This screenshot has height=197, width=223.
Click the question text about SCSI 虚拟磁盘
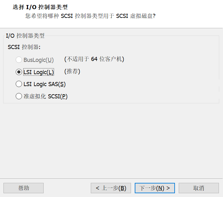(x=90, y=16)
